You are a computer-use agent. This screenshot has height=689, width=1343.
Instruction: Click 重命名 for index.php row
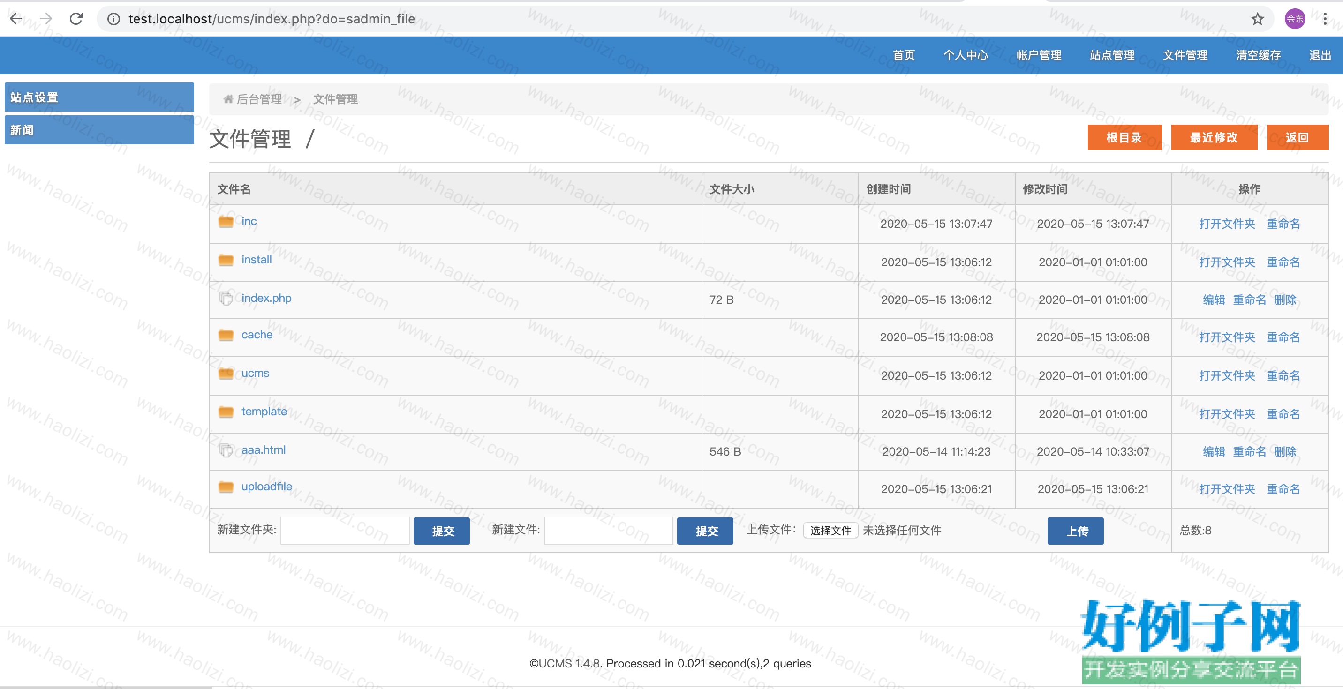tap(1249, 300)
